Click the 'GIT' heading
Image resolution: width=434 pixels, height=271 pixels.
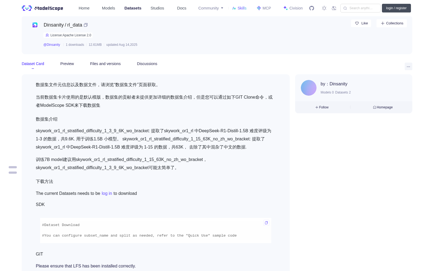[39, 254]
